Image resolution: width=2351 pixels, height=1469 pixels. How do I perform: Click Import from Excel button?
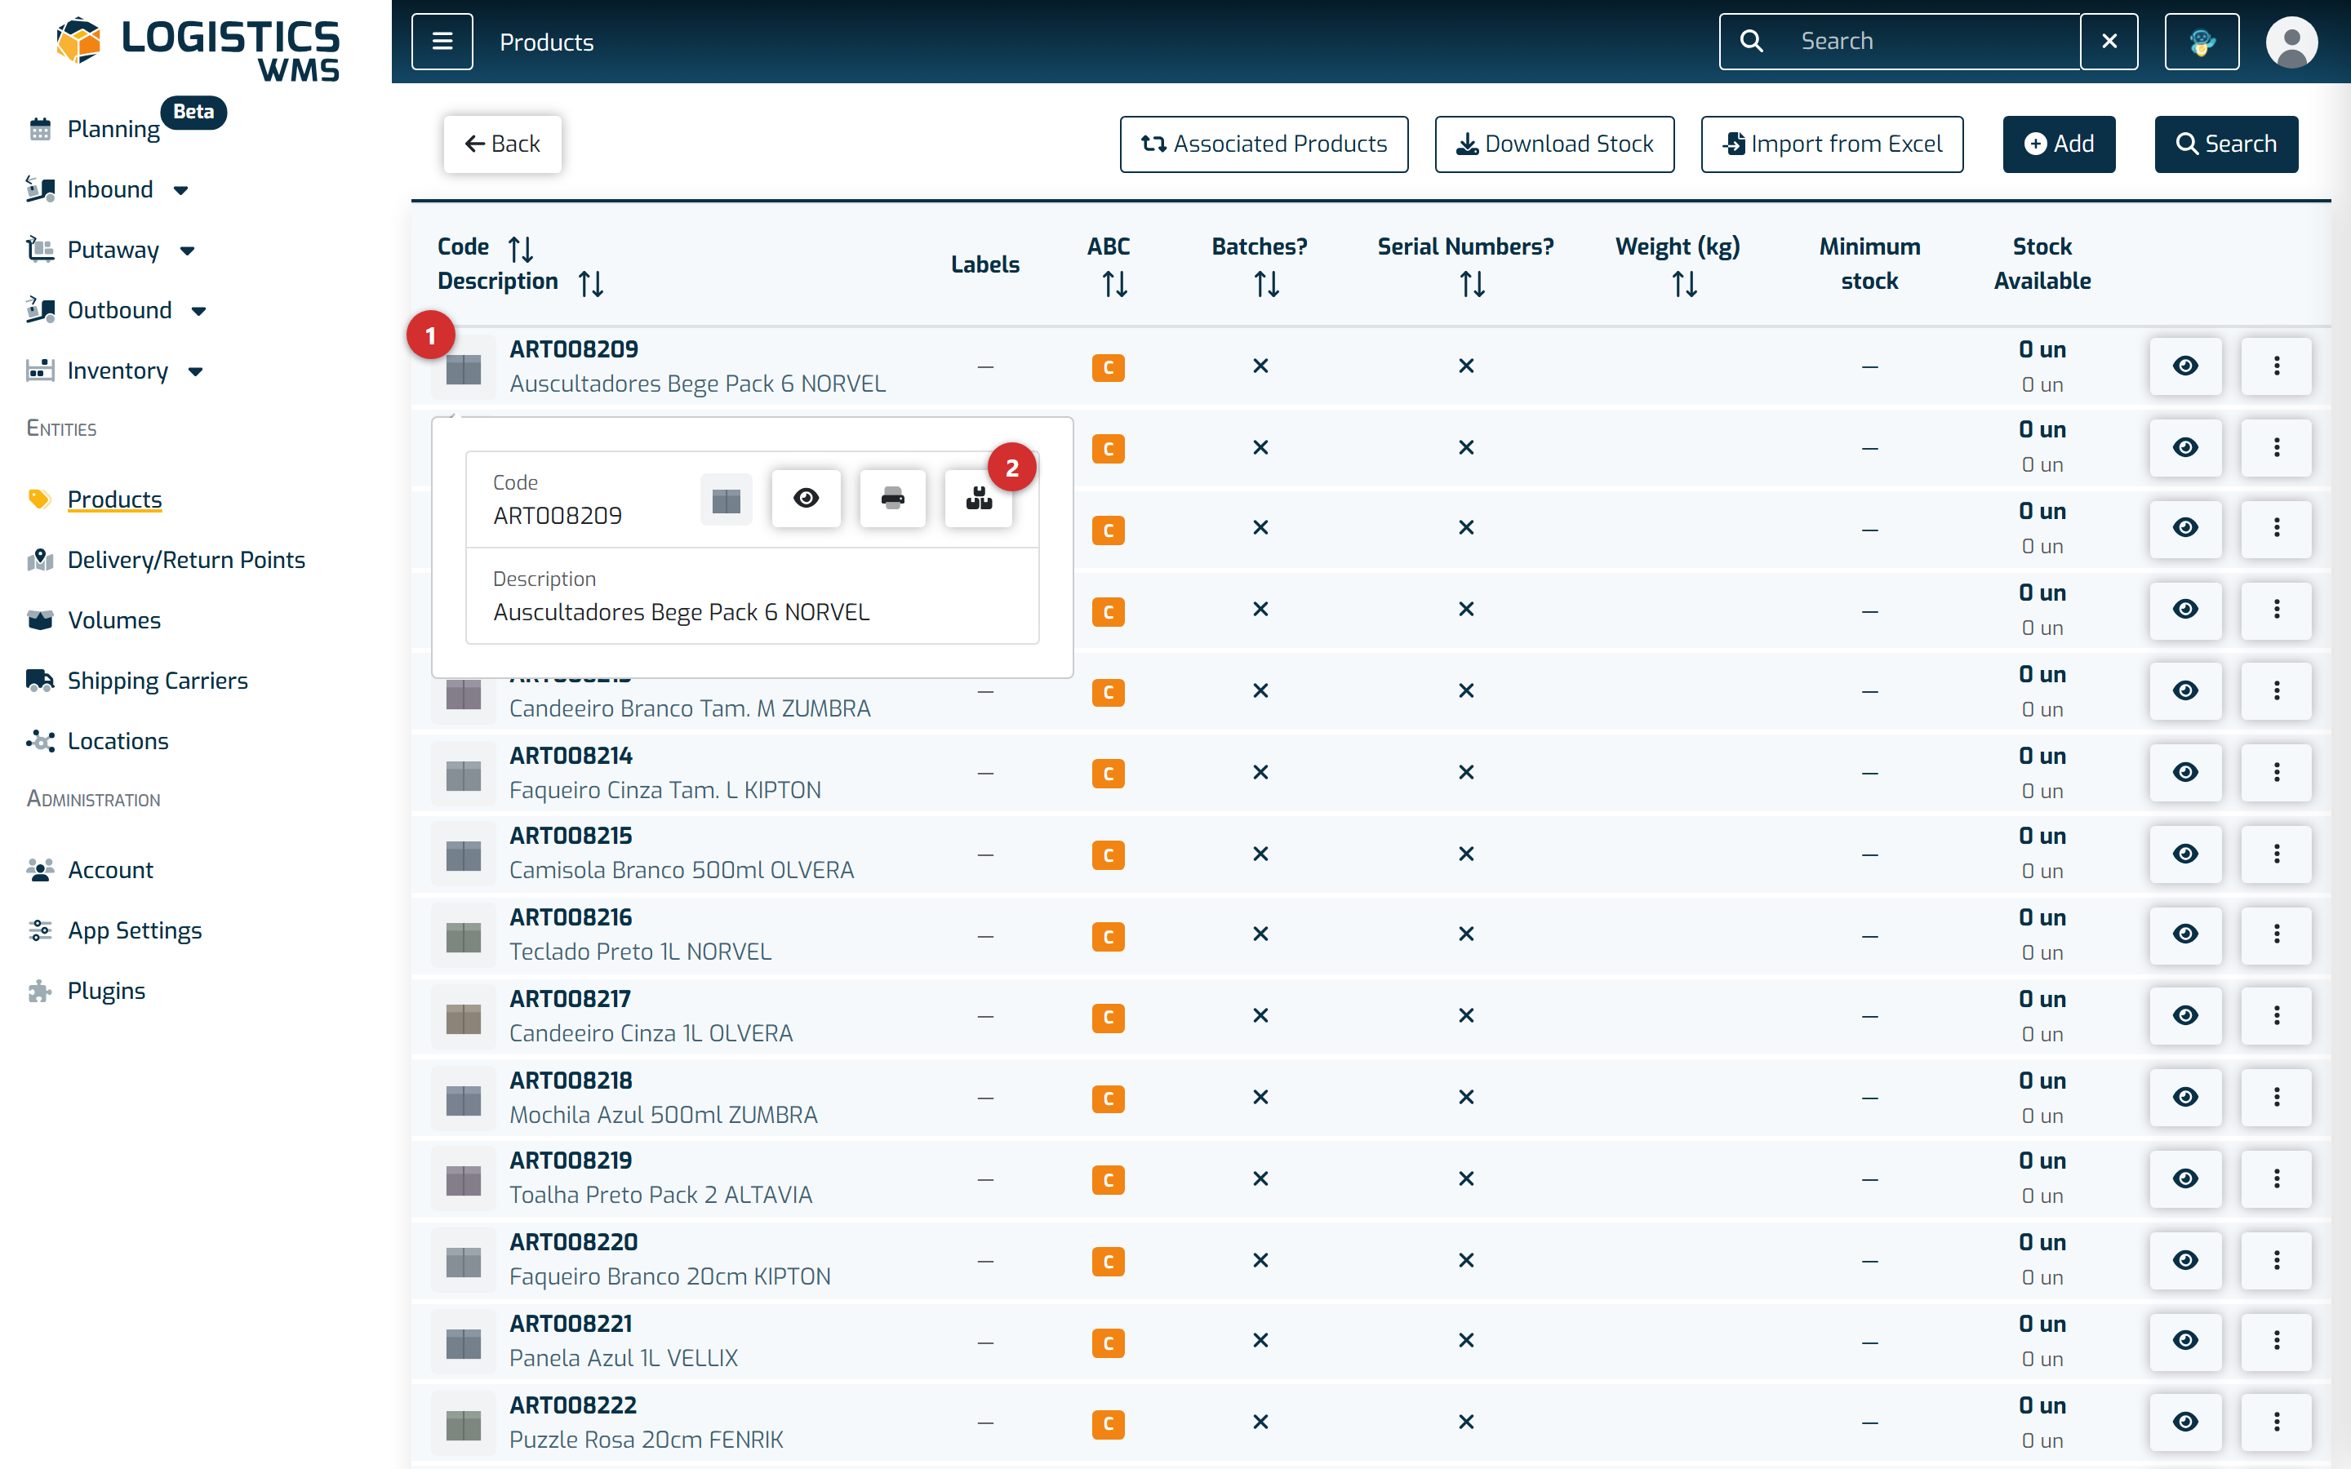(1831, 144)
